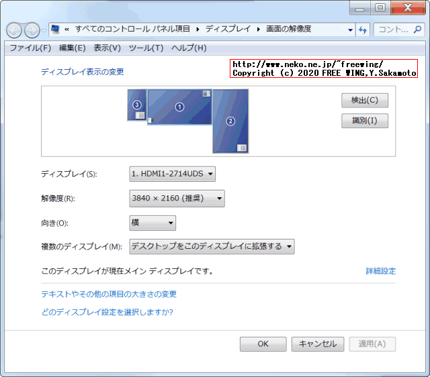Maximize the screen resolution window
This screenshot has width=430, height=377.
pyautogui.click(x=380, y=7)
